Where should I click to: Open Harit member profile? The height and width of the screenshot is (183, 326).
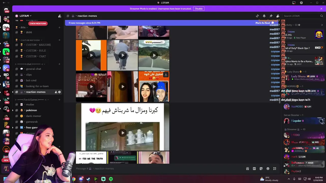click(x=304, y=157)
